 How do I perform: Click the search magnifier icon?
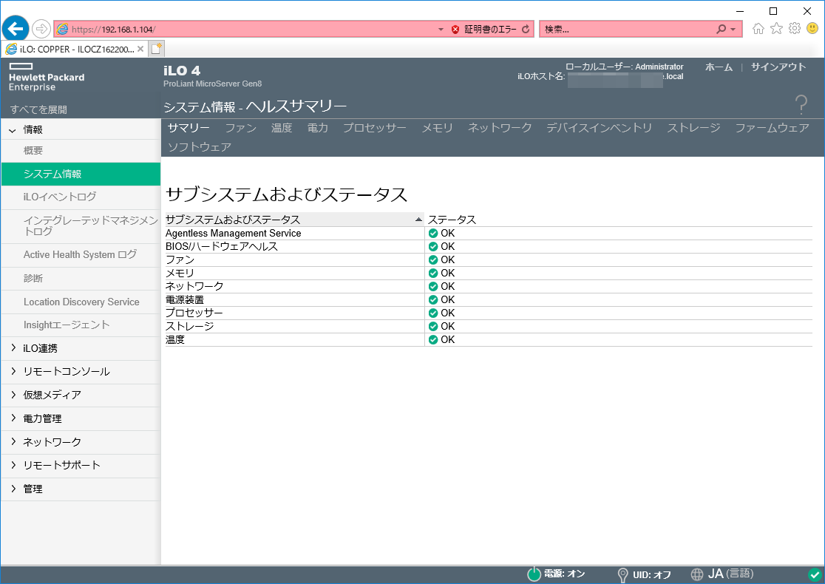click(721, 30)
